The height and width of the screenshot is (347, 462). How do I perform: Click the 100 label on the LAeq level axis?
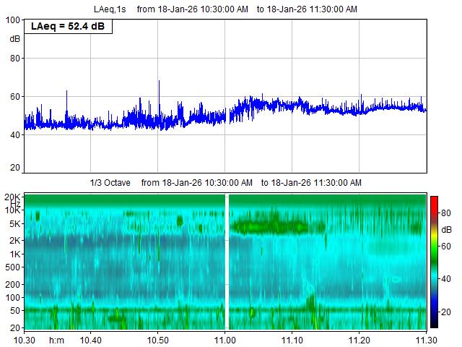click(x=12, y=20)
